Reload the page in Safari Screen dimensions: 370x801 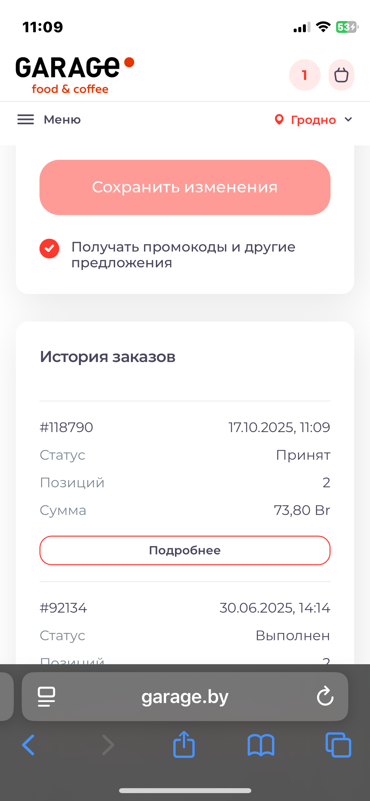pyautogui.click(x=325, y=696)
